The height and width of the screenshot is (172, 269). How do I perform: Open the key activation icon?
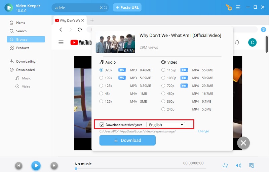(x=229, y=7)
